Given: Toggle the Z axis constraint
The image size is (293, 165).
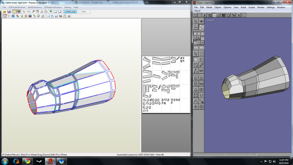Looking at the screenshot, I should click(202, 34).
